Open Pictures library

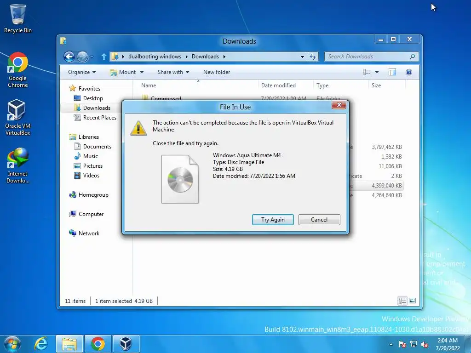click(93, 165)
